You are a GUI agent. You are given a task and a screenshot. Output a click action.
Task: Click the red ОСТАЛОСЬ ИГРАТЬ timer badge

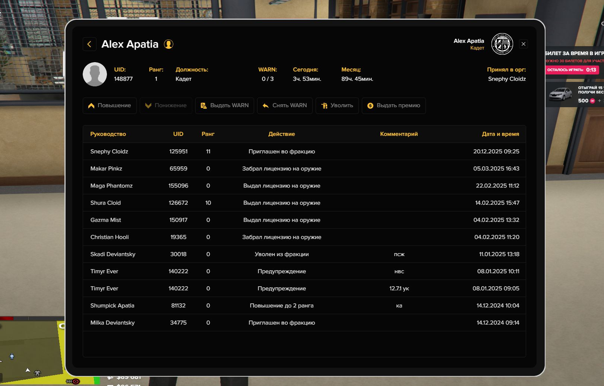coord(572,70)
